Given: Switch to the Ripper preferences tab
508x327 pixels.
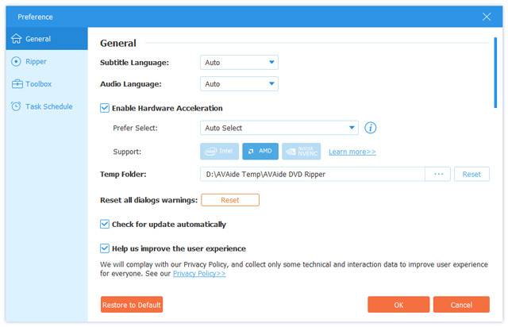Looking at the screenshot, I should 37,61.
